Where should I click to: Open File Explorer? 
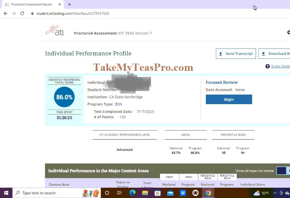point(145,193)
